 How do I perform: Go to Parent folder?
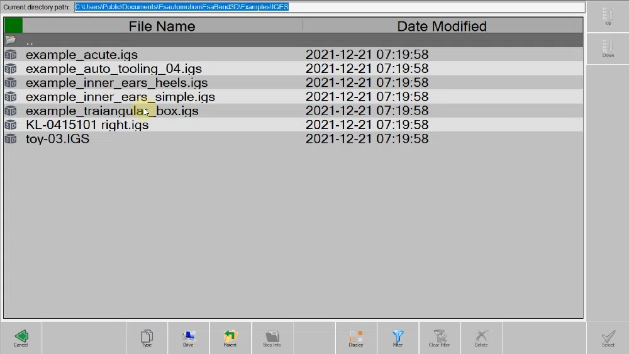coord(230,338)
